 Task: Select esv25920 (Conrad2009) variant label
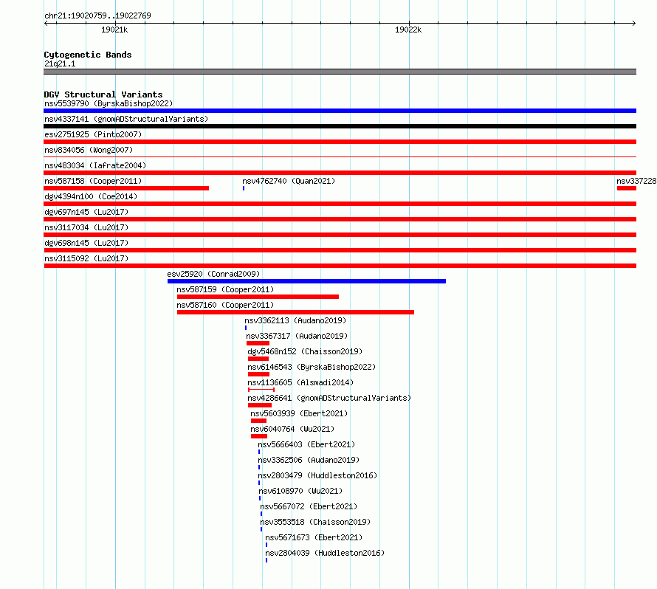[x=213, y=274]
